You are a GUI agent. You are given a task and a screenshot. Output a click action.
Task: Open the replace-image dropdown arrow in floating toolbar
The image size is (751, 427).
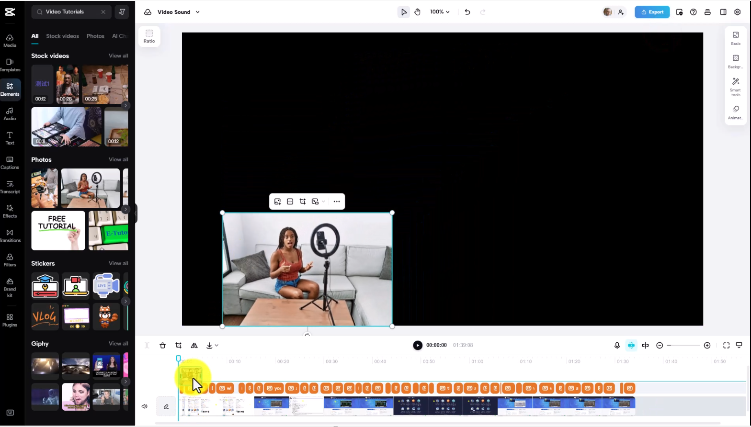pyautogui.click(x=323, y=202)
